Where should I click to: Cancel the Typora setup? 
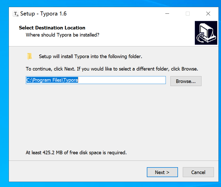pyautogui.click(x=198, y=172)
